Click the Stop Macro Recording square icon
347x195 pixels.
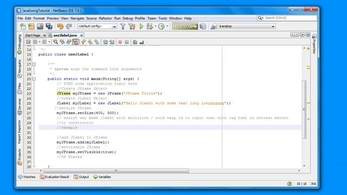tap(127, 42)
